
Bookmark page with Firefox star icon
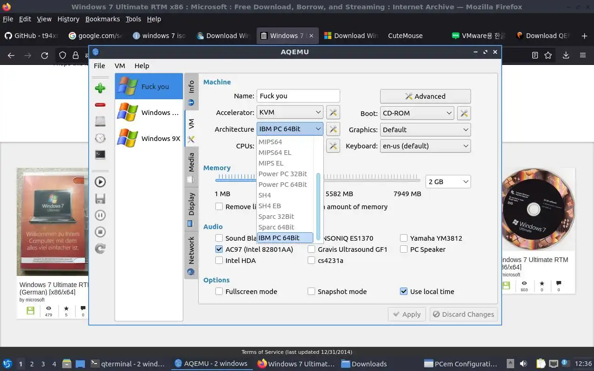coord(548,56)
